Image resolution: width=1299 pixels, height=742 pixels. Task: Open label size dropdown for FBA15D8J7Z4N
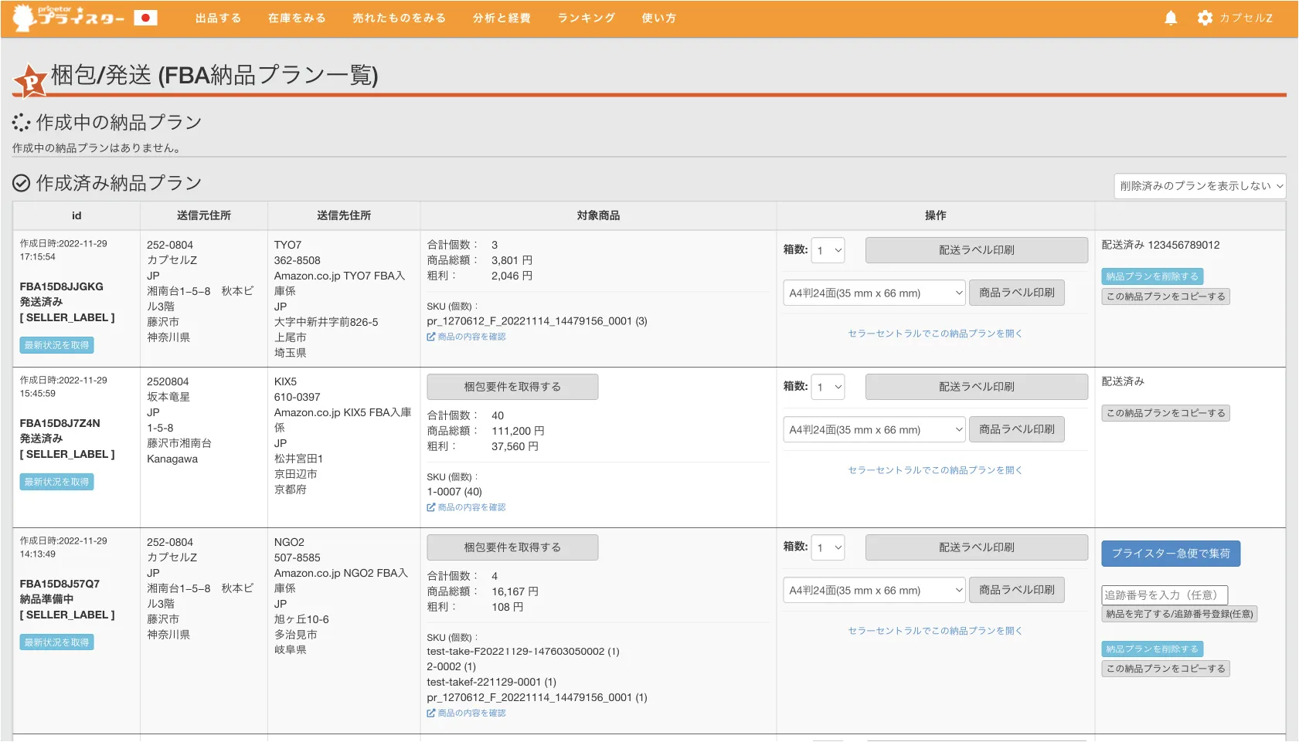click(874, 429)
